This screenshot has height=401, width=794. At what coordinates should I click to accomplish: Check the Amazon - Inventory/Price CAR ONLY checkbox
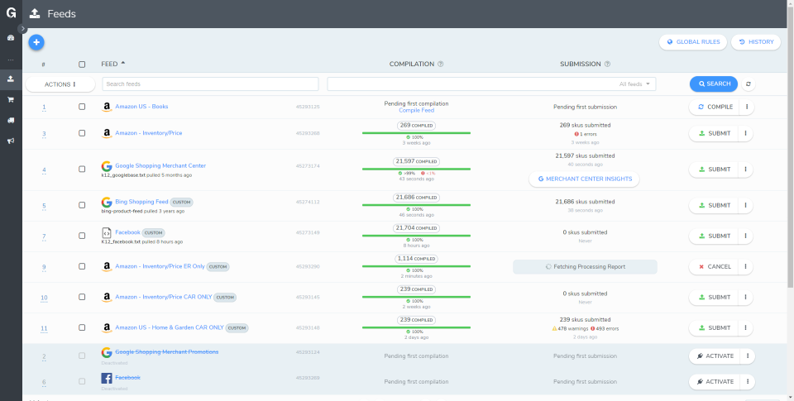[82, 297]
